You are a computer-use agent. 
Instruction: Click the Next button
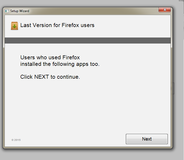pyautogui.click(x=147, y=139)
